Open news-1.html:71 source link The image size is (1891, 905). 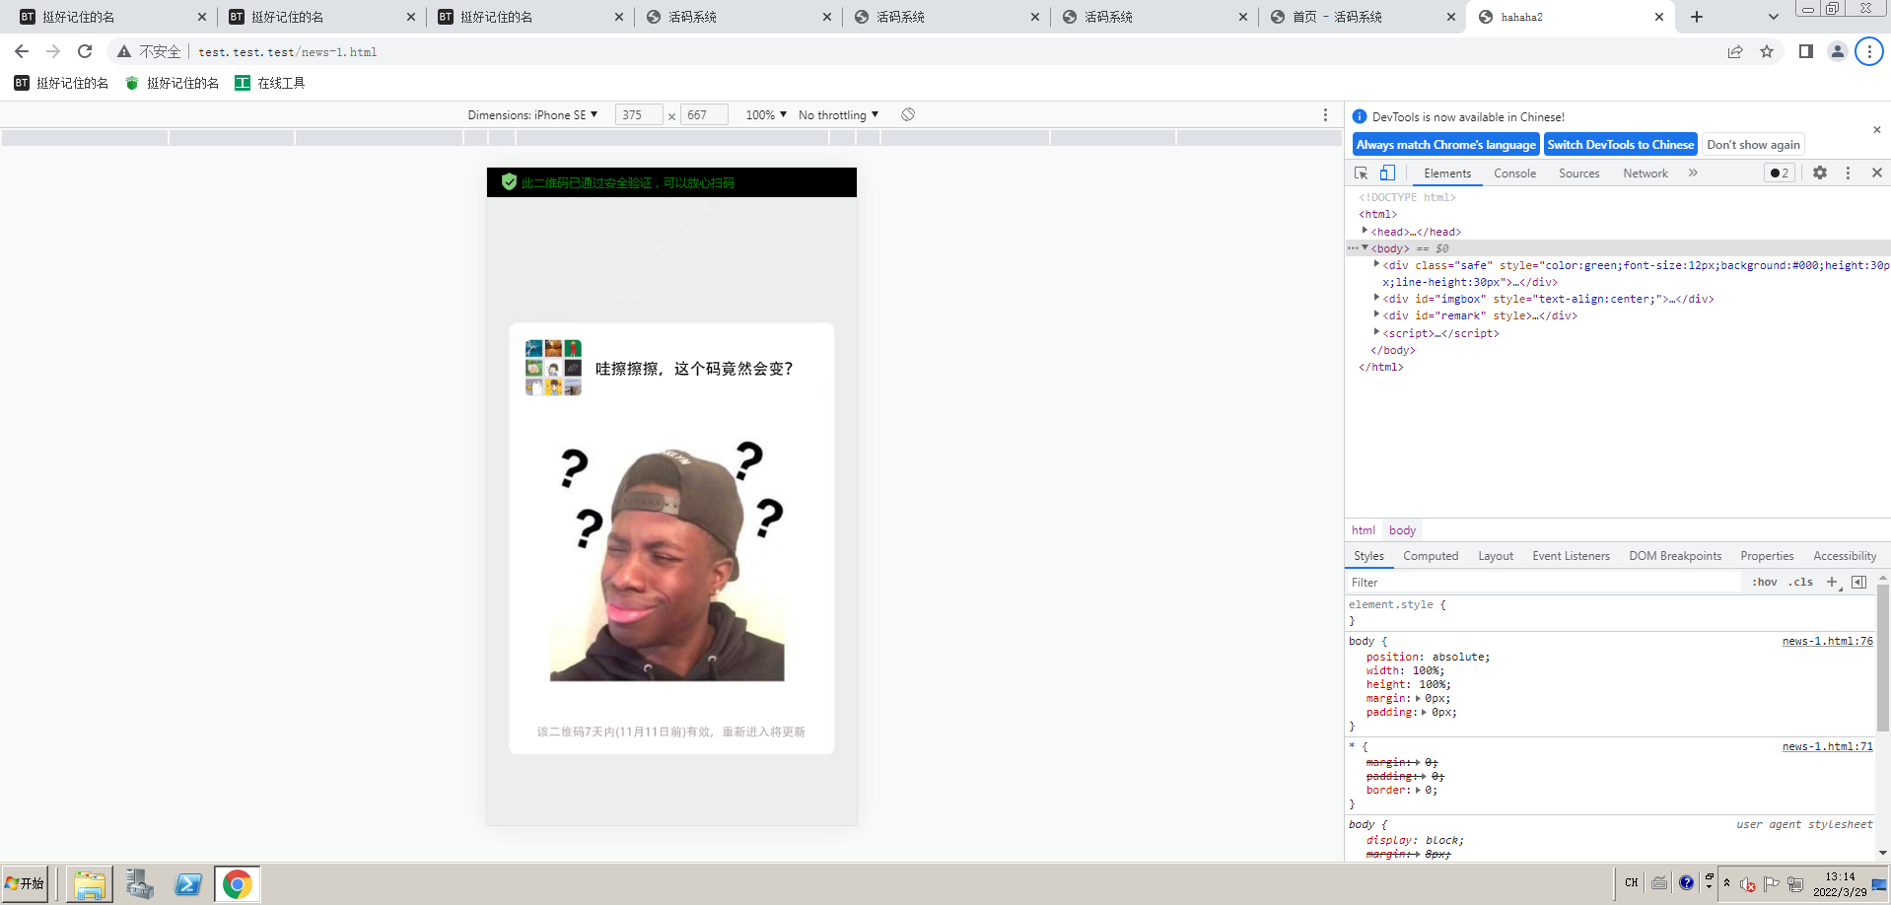coord(1827,746)
